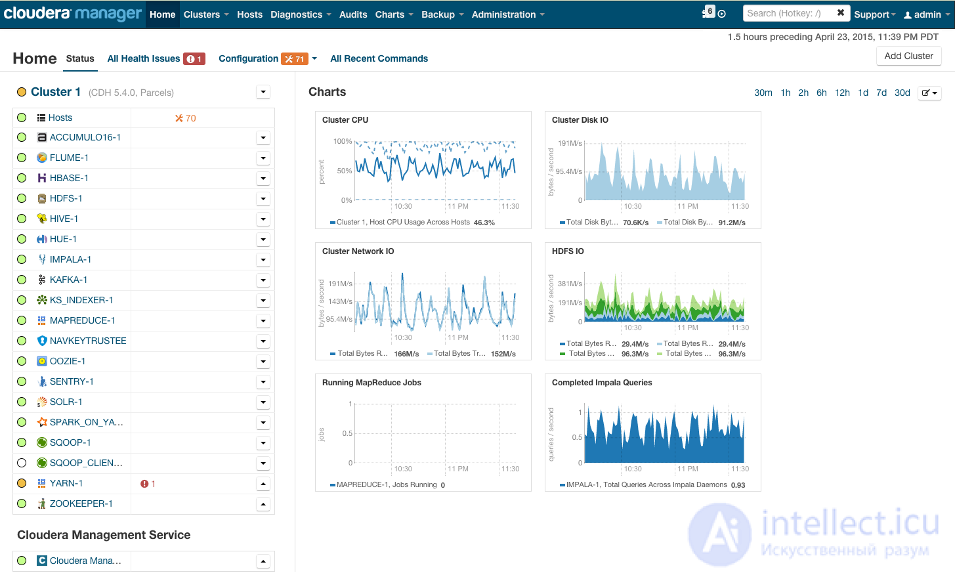Open the Cluster 1 link
This screenshot has height=577, width=955.
tap(56, 93)
